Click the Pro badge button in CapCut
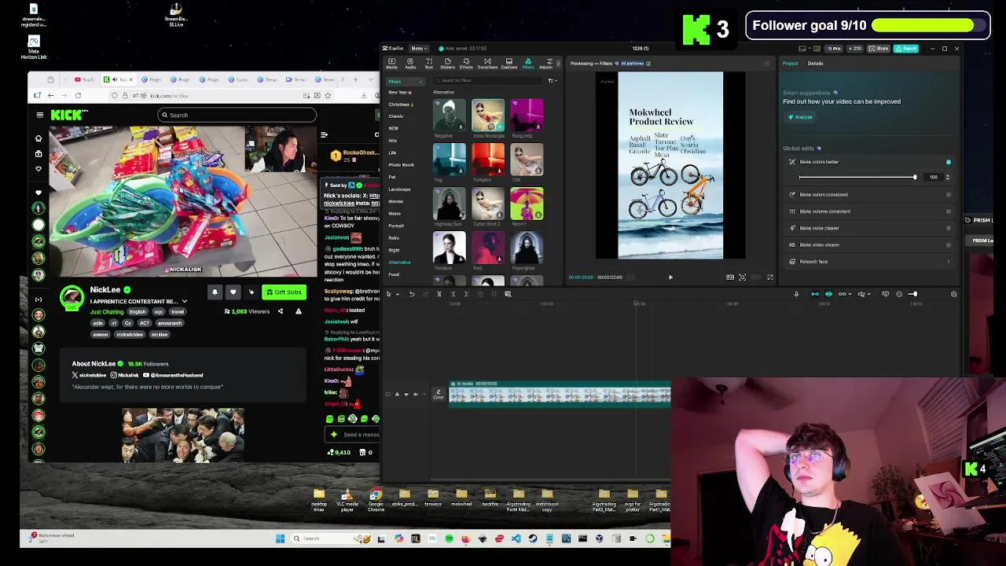This screenshot has height=566, width=1006. (834, 49)
